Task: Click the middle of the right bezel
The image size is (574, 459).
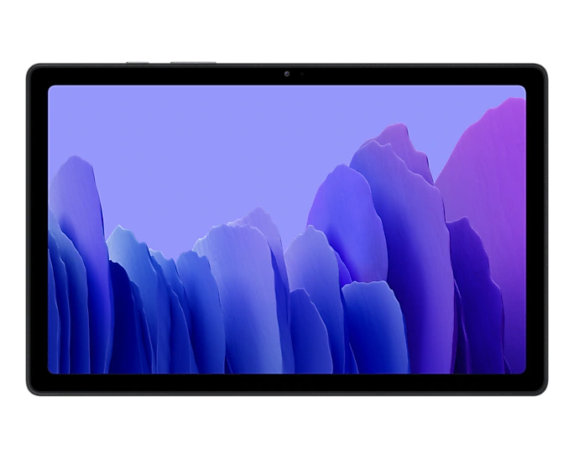Action: pyautogui.click(x=536, y=229)
